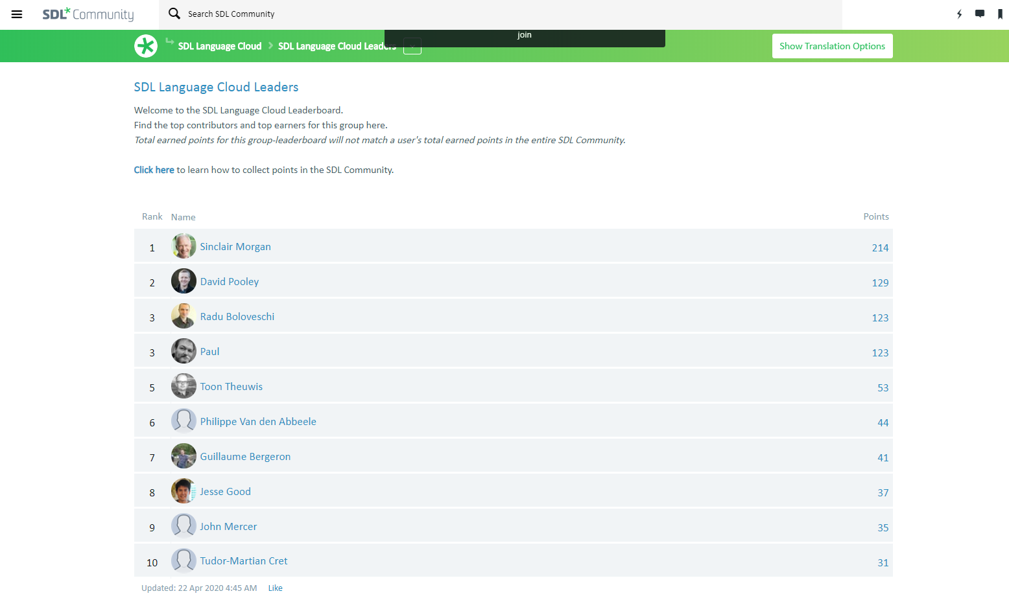Click Philippe Van den Abbeele's default avatar
The width and height of the screenshot is (1009, 600).
184,421
